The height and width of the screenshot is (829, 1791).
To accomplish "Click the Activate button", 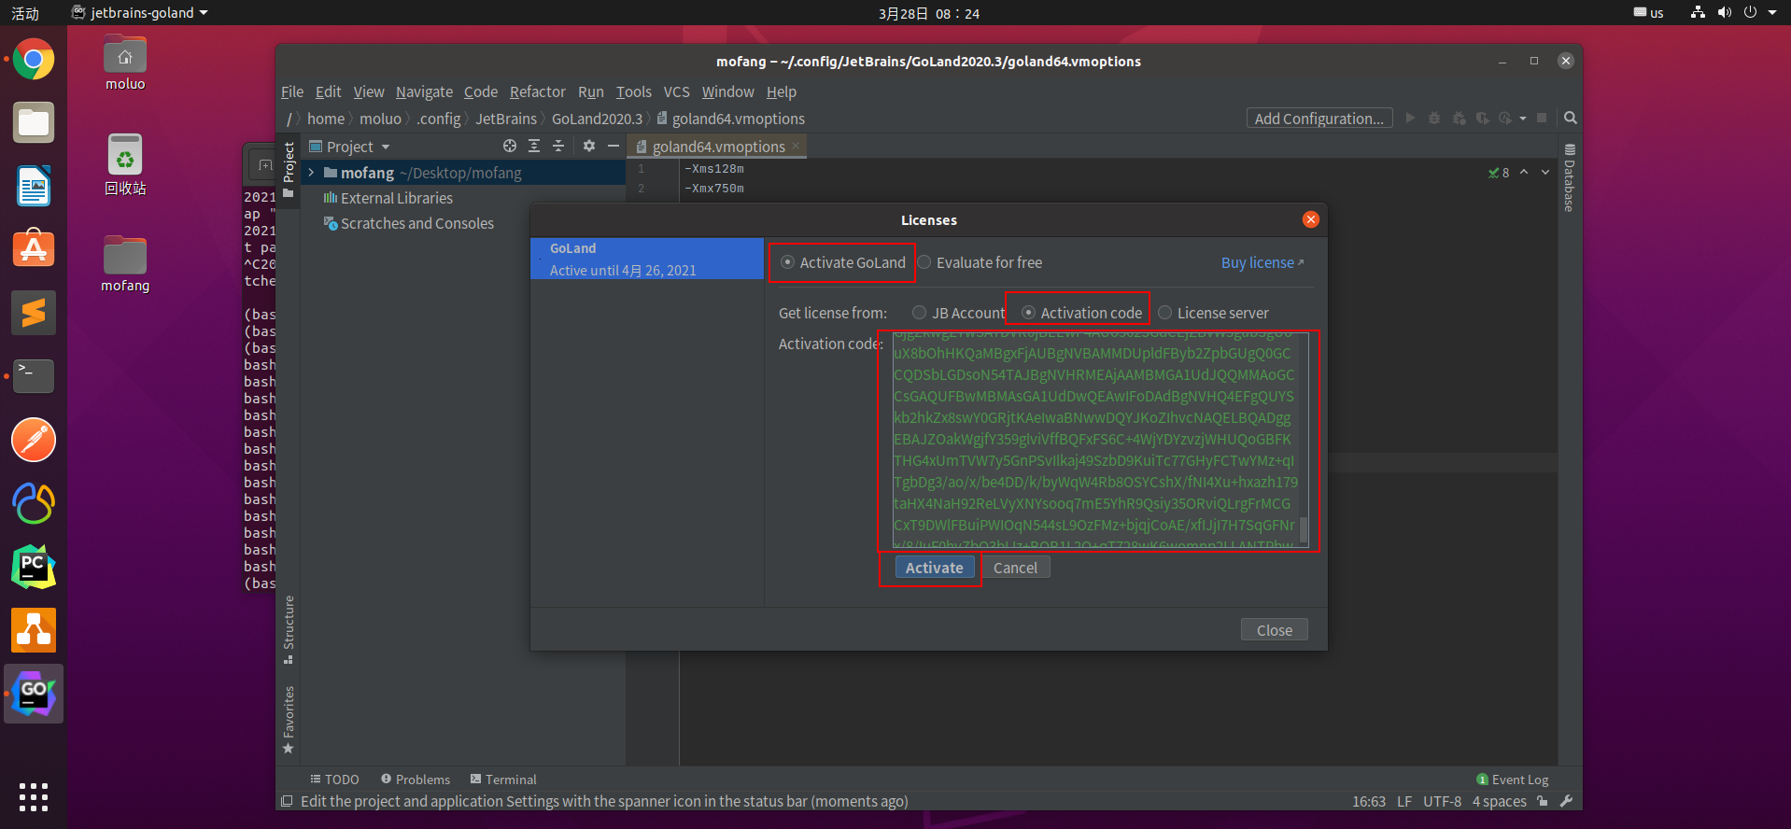I will tap(935, 568).
